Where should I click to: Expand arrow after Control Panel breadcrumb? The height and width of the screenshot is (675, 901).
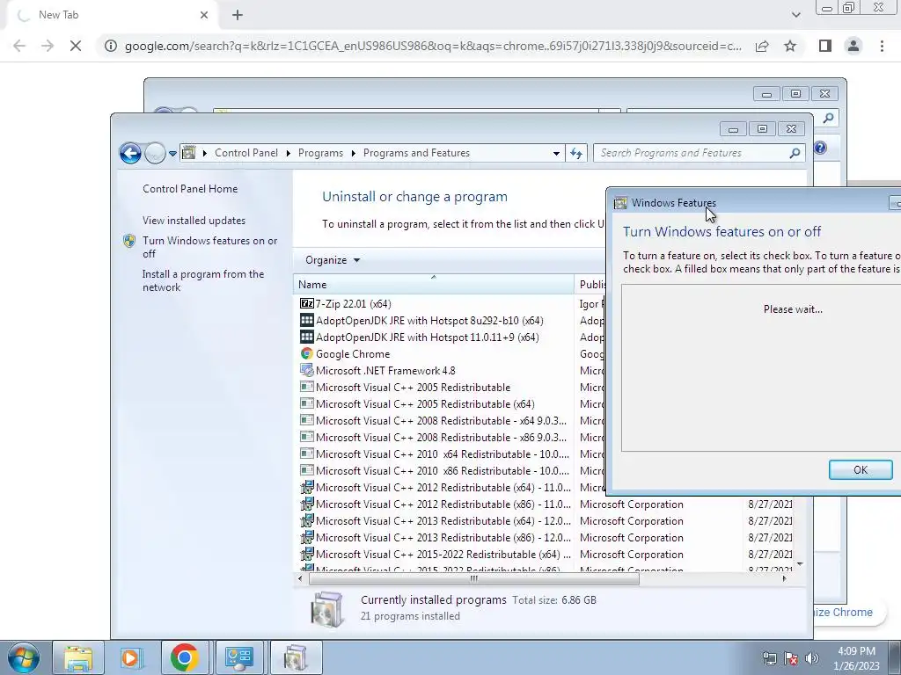pos(289,153)
